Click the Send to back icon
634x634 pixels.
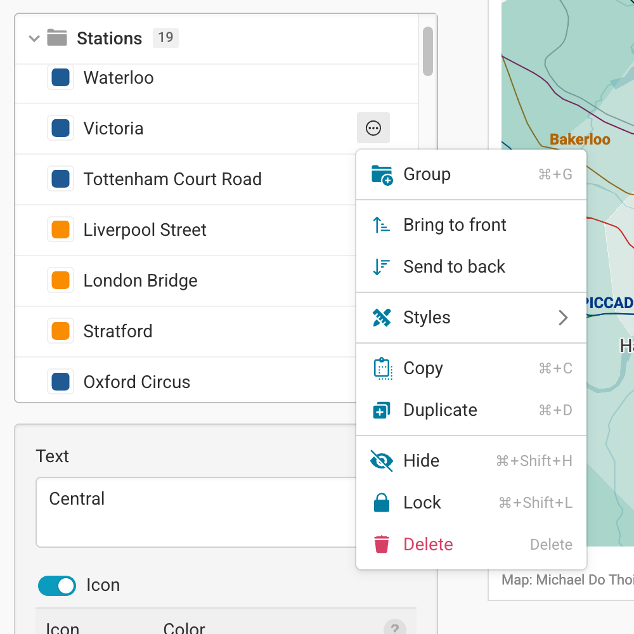382,267
